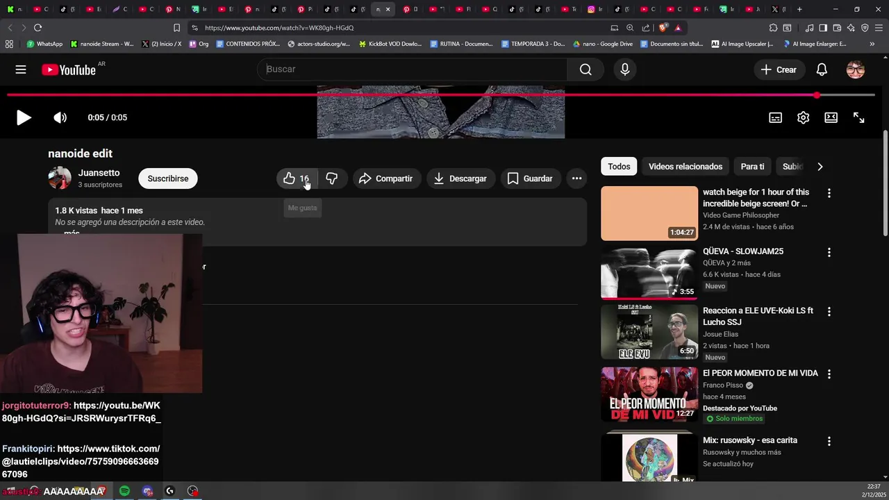Toggle theater mode
The width and height of the screenshot is (889, 500).
831,118
